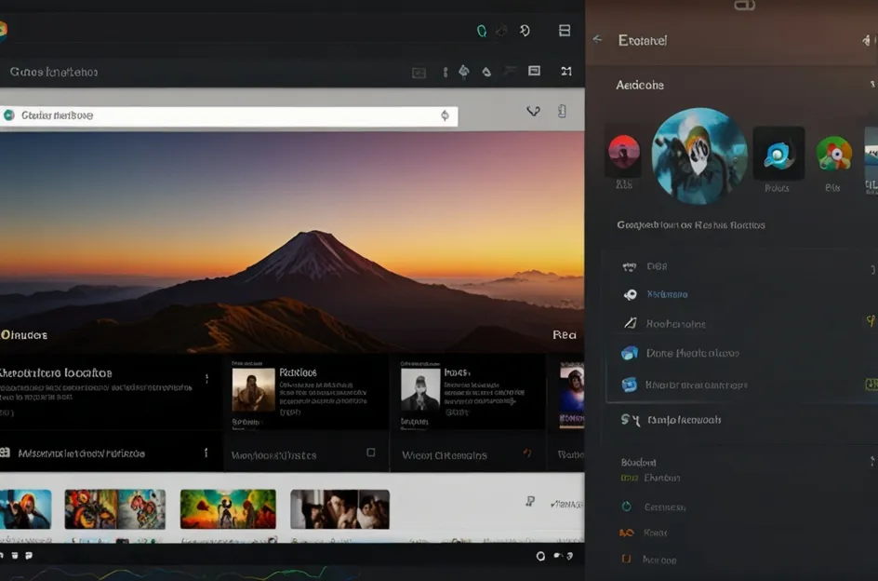Click the 'Rea' link over the mountain image
Viewport: 878px width, 581px height.
click(x=564, y=335)
